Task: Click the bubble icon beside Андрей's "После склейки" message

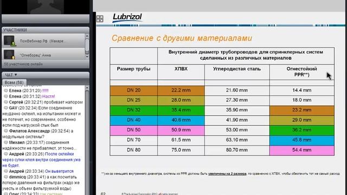Action: [6, 154]
